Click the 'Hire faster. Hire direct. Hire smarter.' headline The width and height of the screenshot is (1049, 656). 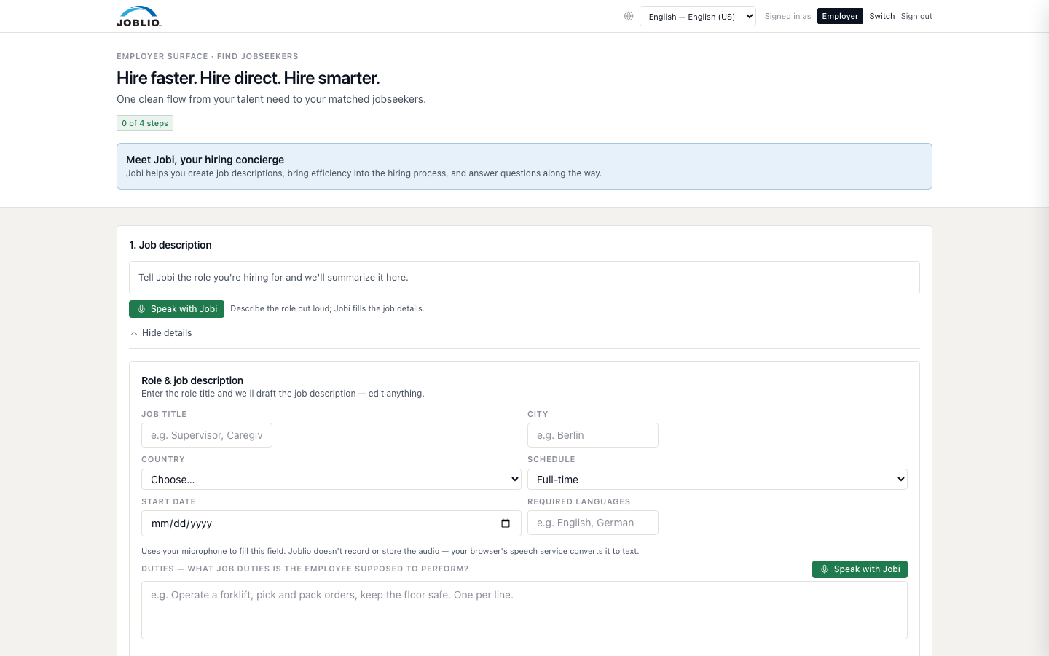pos(248,78)
